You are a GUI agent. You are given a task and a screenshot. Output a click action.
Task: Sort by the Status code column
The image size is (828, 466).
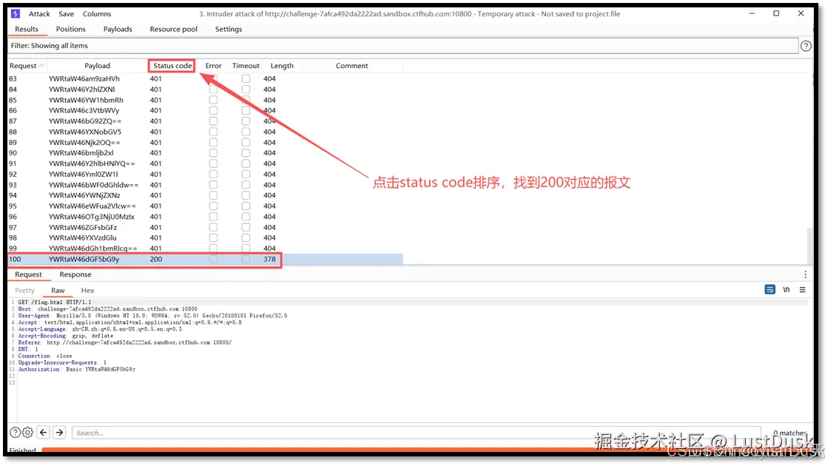click(172, 65)
